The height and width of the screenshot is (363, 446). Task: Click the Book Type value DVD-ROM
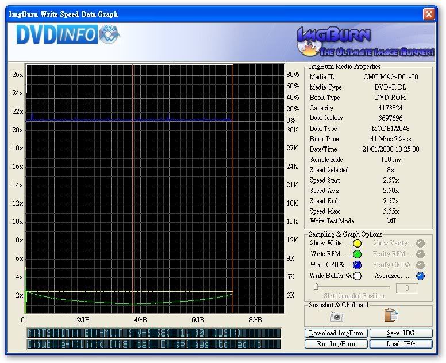[390, 98]
